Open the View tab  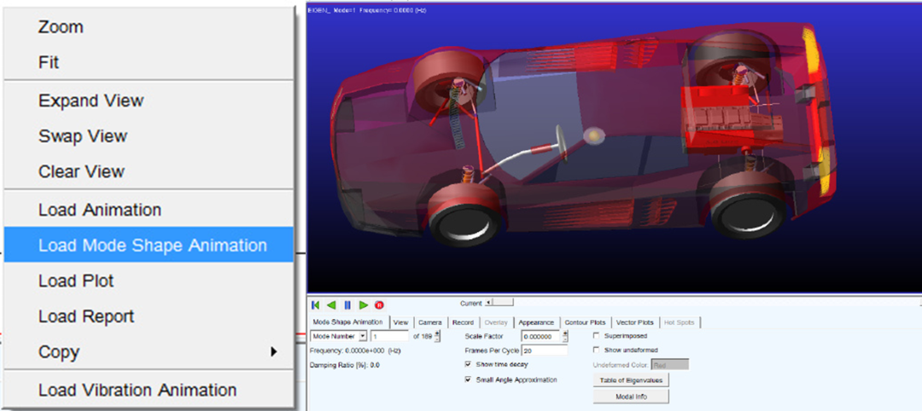click(401, 322)
